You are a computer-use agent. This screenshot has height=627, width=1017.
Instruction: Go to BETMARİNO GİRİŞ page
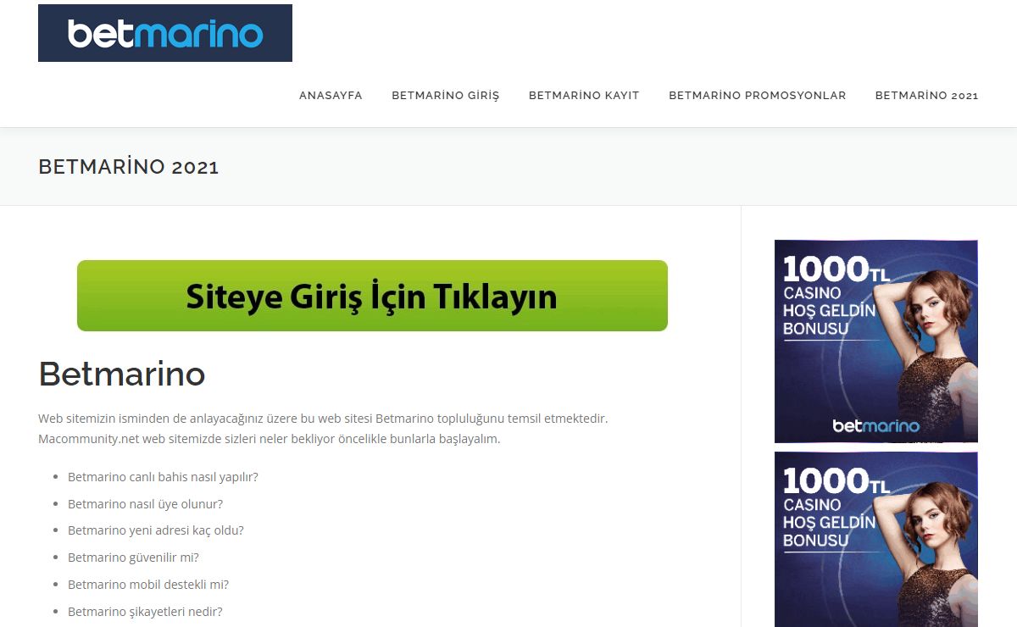pos(446,96)
